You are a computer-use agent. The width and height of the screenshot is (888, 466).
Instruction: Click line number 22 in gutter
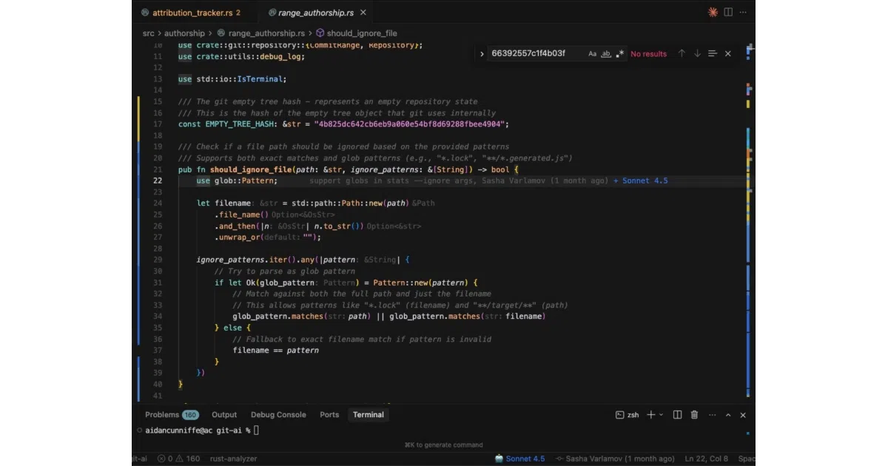point(158,180)
